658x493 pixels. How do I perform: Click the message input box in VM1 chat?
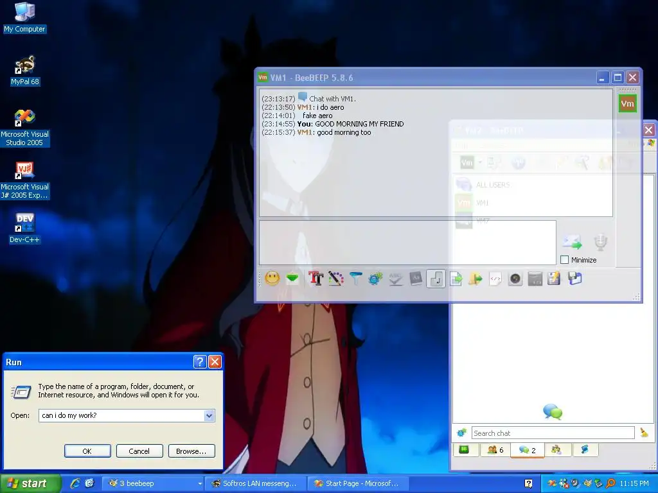tap(407, 243)
